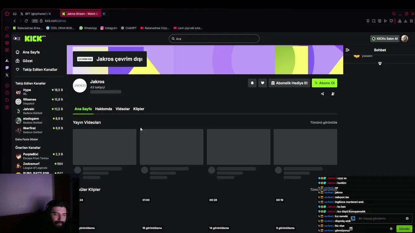Click the Abone Ol button
The width and height of the screenshot is (415, 233).
click(x=325, y=83)
